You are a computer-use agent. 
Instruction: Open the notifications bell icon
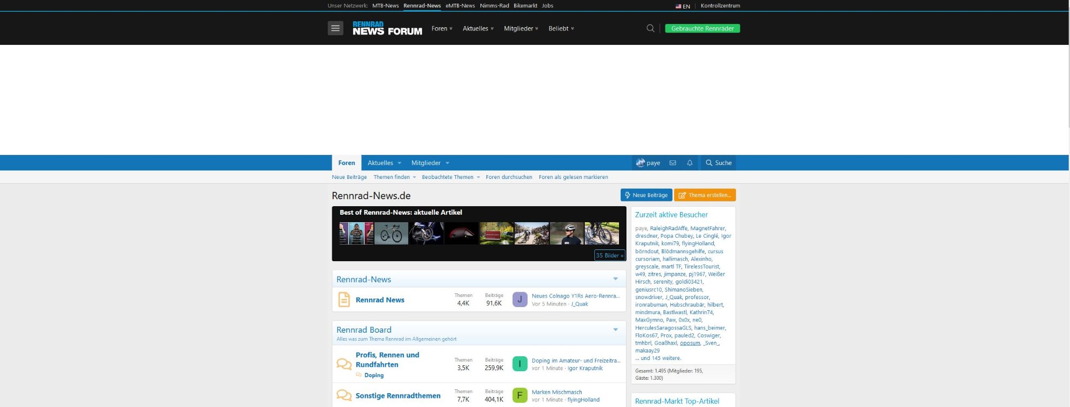690,163
